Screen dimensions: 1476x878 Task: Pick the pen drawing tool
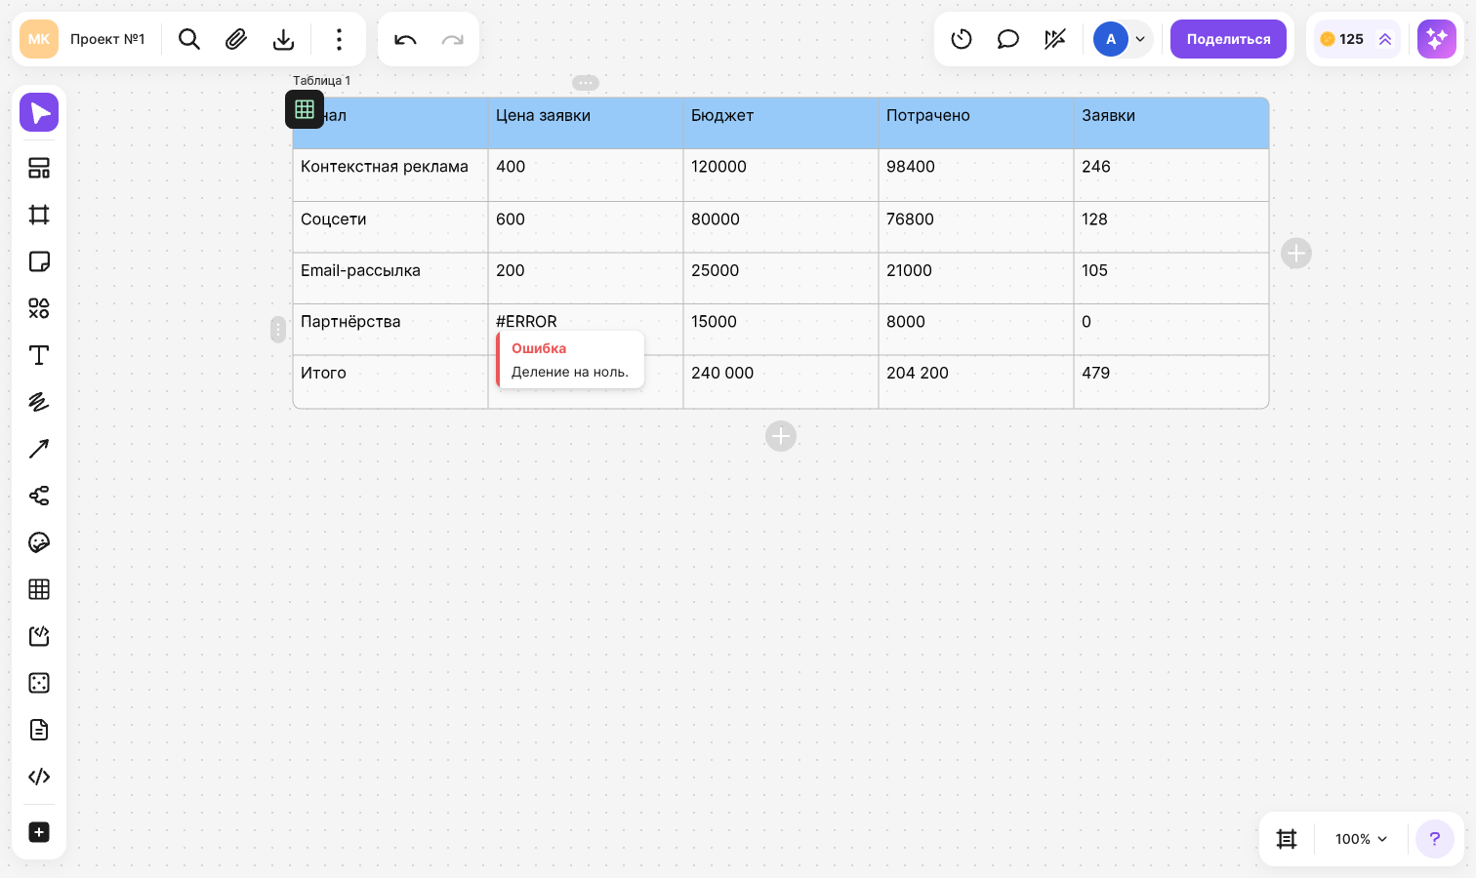pos(39,402)
